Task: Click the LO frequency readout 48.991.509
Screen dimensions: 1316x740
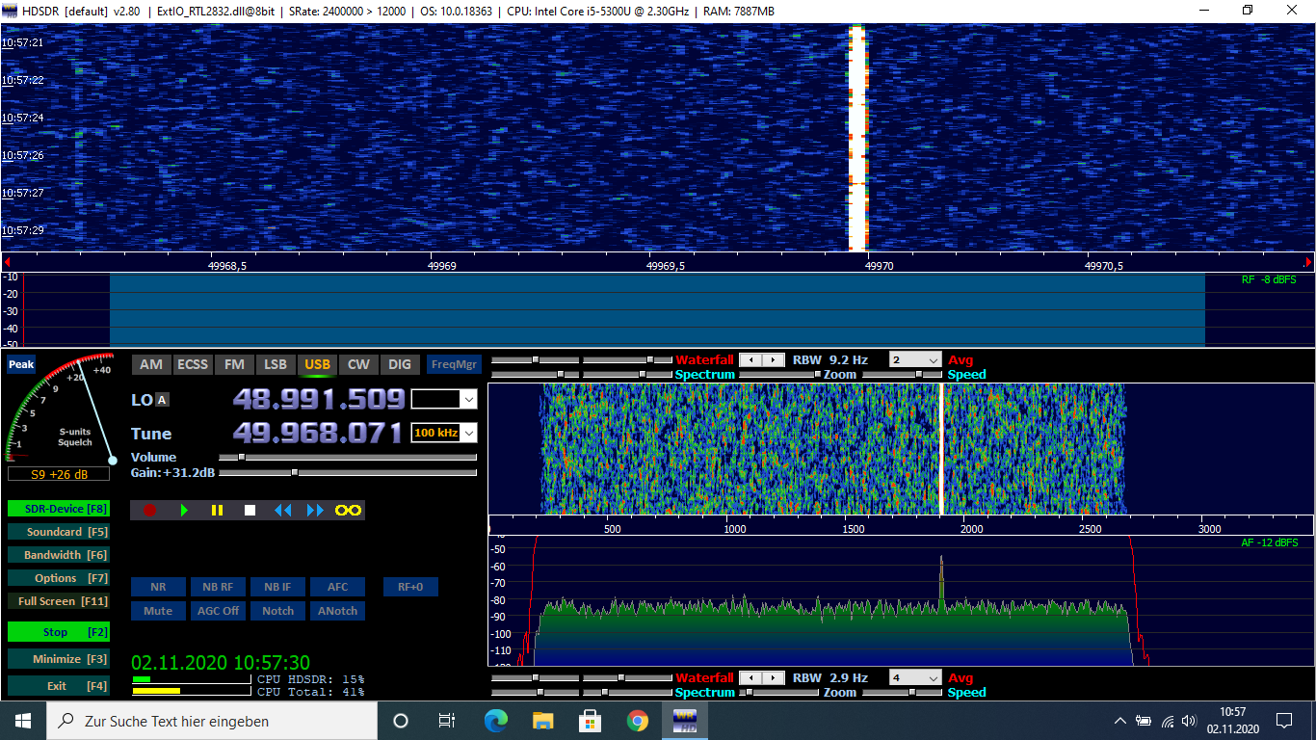Action: pyautogui.click(x=319, y=399)
